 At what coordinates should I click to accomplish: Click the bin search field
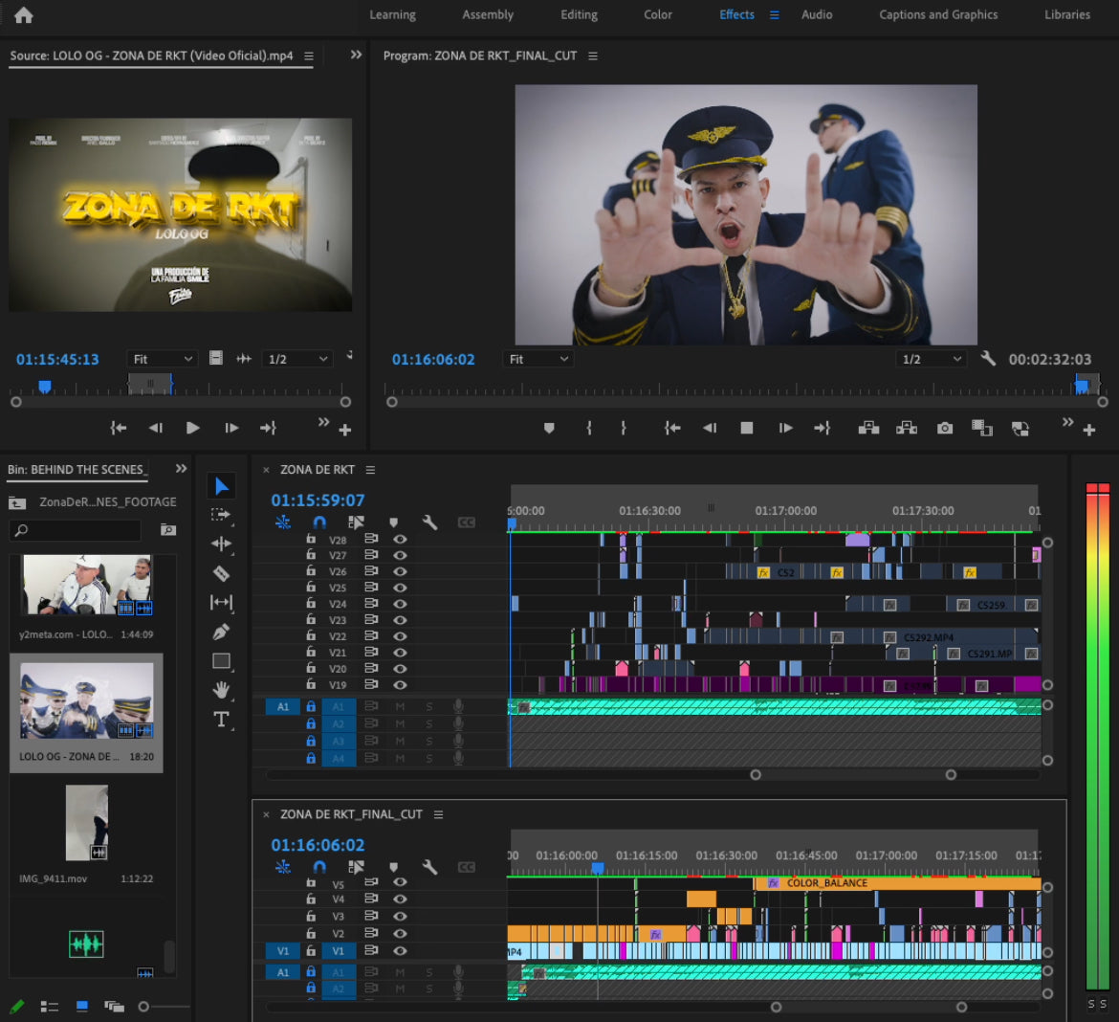pyautogui.click(x=75, y=530)
